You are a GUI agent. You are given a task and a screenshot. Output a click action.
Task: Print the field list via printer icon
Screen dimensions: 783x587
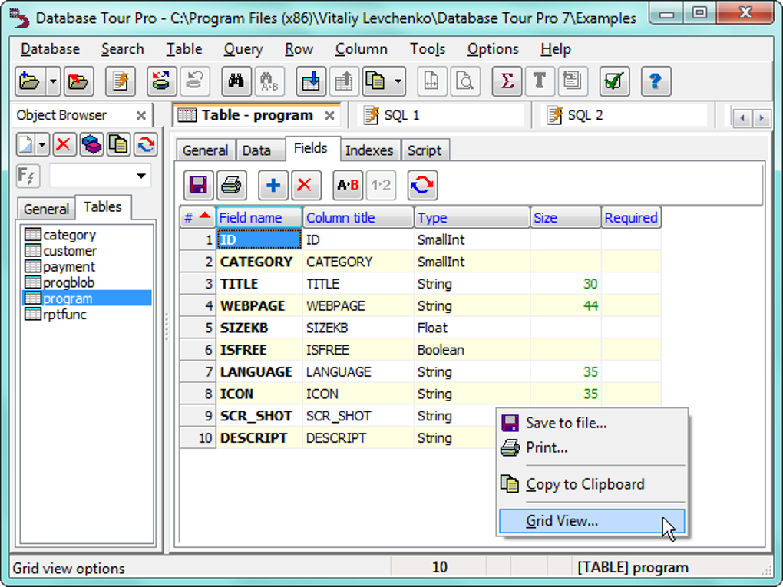[x=232, y=184]
